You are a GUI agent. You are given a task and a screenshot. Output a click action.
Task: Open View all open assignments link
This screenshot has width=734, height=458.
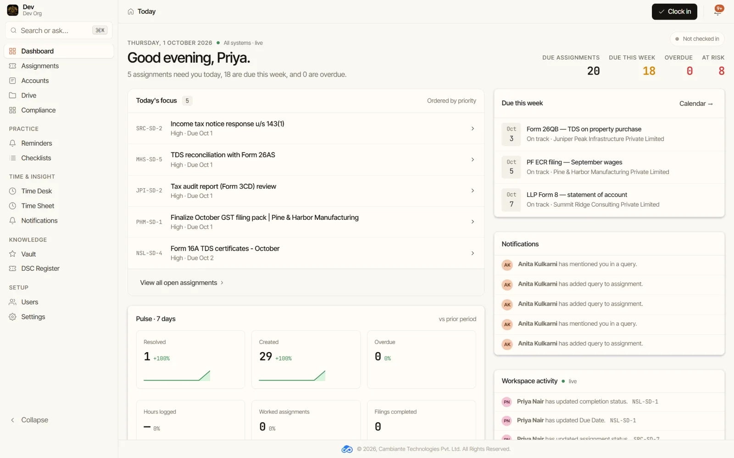click(182, 283)
